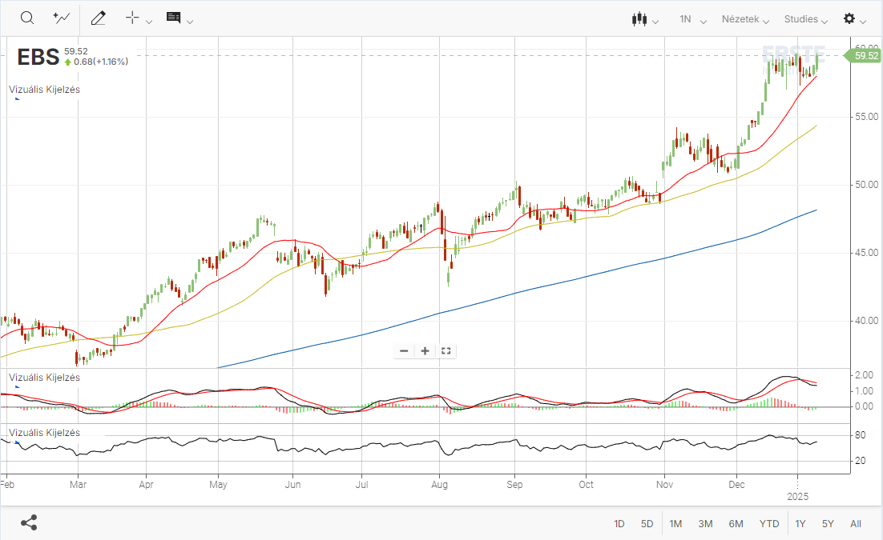Click the EBS ticker symbol
The image size is (883, 540).
38,57
